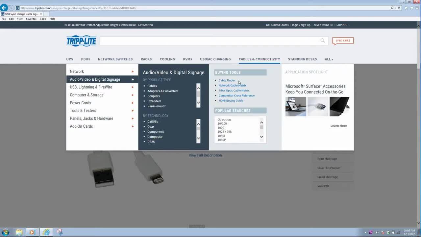Click the Tripp Lite logo

click(x=81, y=41)
